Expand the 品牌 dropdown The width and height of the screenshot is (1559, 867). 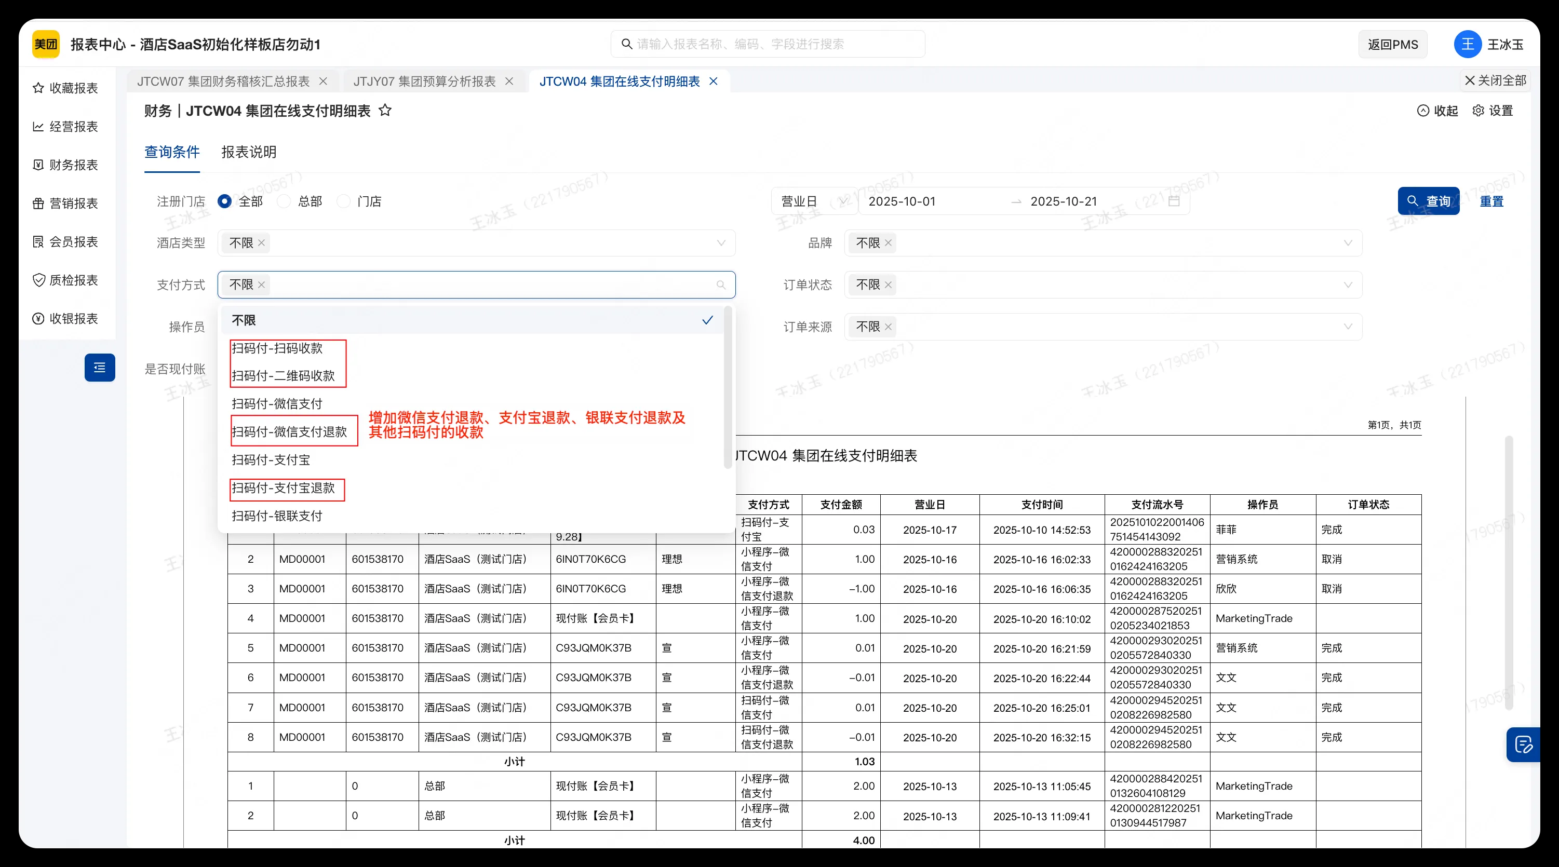1348,242
